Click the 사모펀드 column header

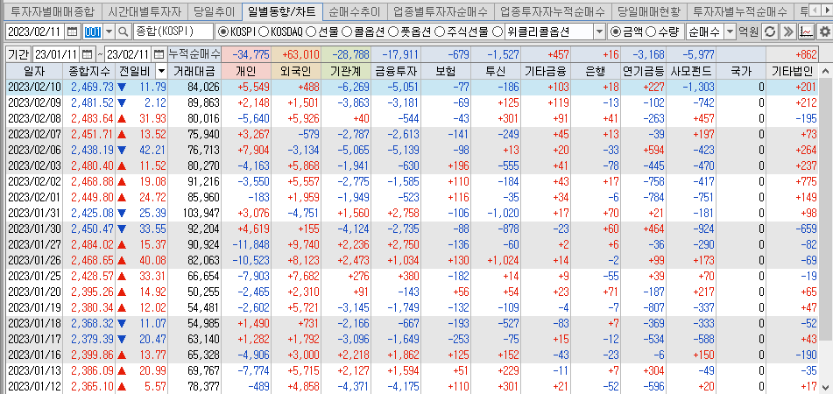tap(691, 71)
